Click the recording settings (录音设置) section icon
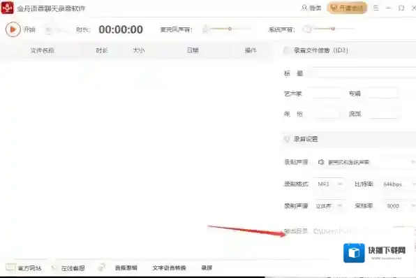This screenshot has width=416, height=278. pos(287,139)
